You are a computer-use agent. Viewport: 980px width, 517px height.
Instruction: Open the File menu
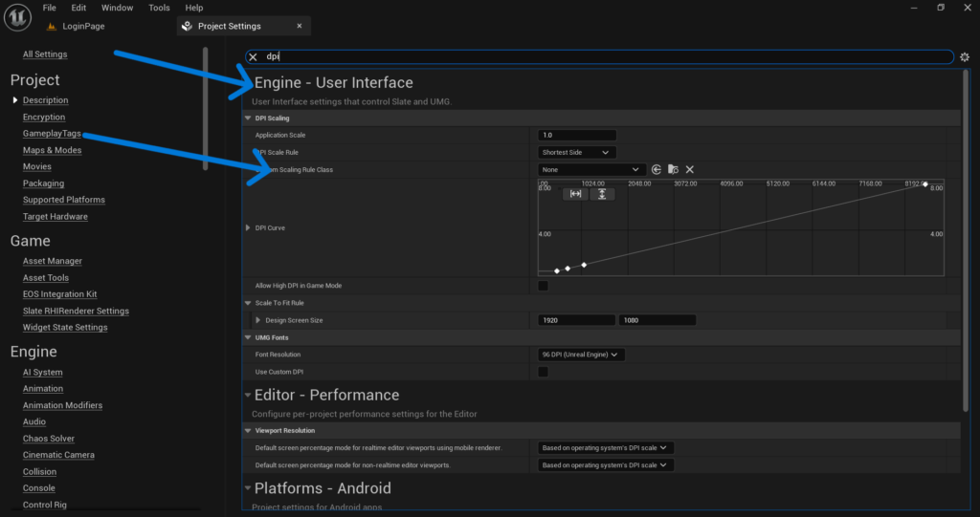[x=50, y=8]
